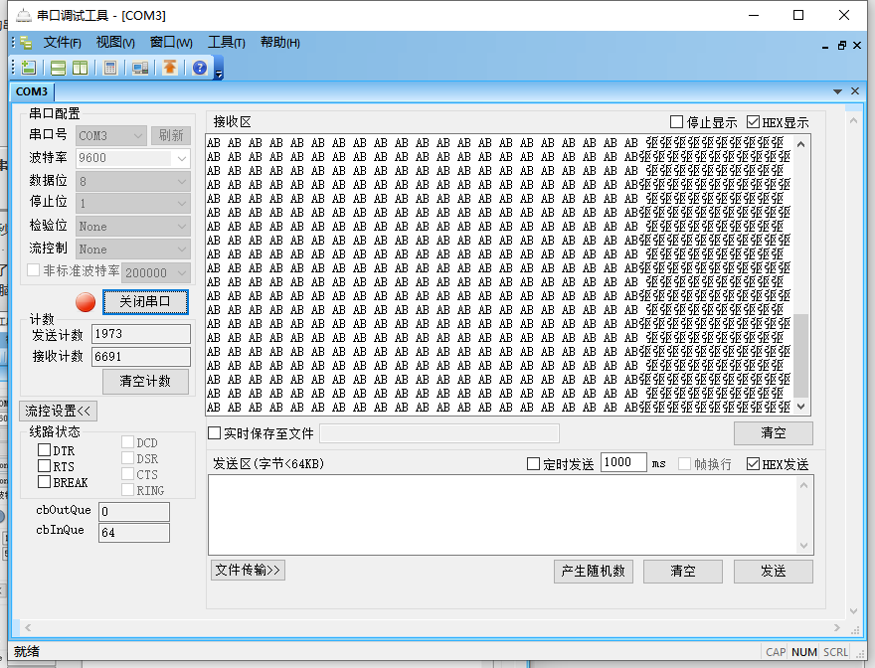Click the horizontal tile layout icon
This screenshot has height=668, width=875.
point(59,68)
